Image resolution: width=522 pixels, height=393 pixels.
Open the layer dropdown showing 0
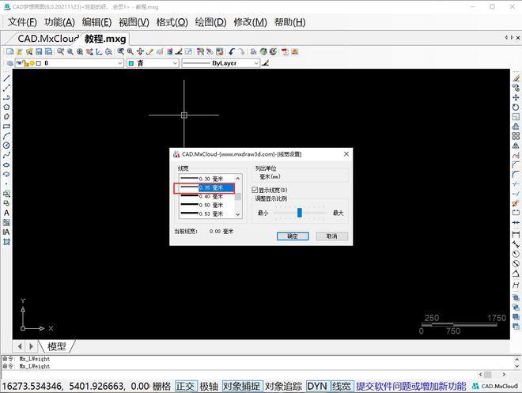(70, 63)
